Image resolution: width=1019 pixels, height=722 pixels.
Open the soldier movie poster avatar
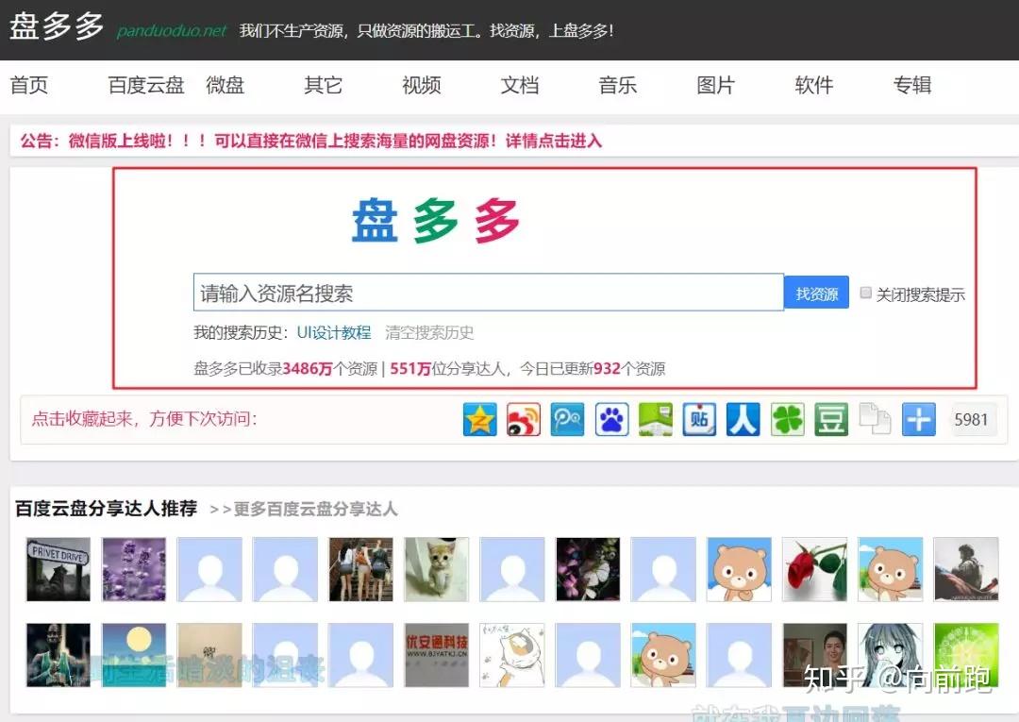coord(966,569)
